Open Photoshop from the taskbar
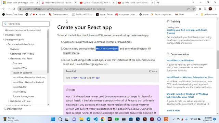Viewport: 219px width, 123px height. 138,119
